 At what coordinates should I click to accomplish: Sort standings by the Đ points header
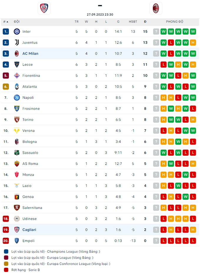click(145, 21)
